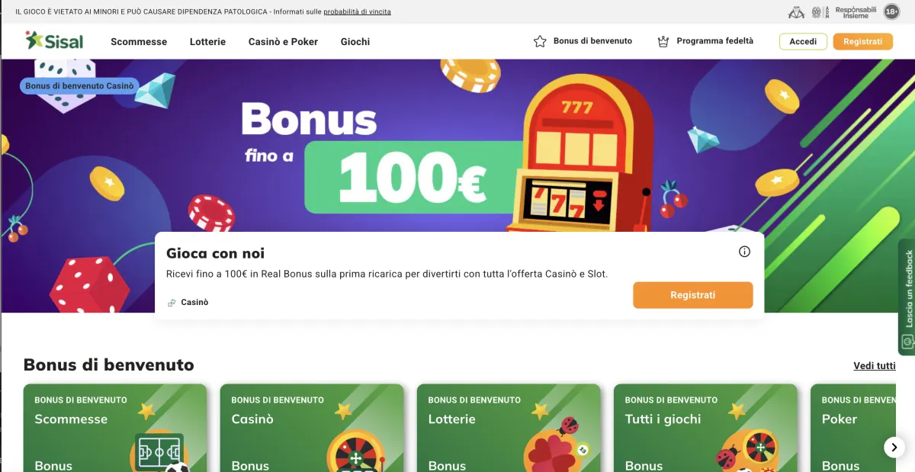
Task: Click the Accedi button
Action: 803,42
